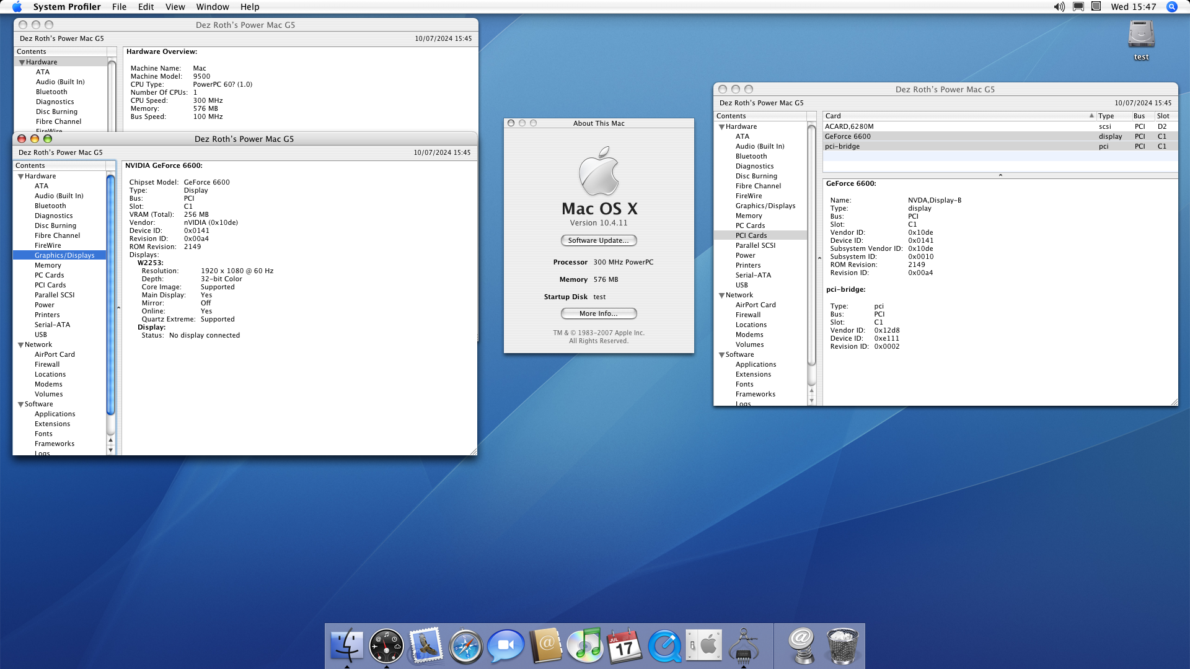Click the Software Update button
Image resolution: width=1190 pixels, height=669 pixels.
(598, 240)
